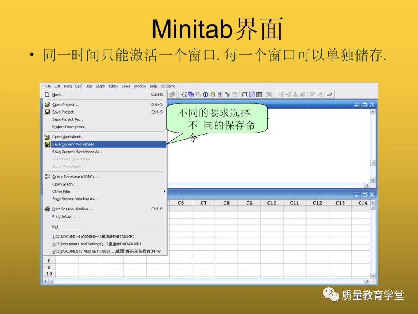Activate the Current Data Window icon
Viewport: 418px width, 314px height.
[252, 94]
